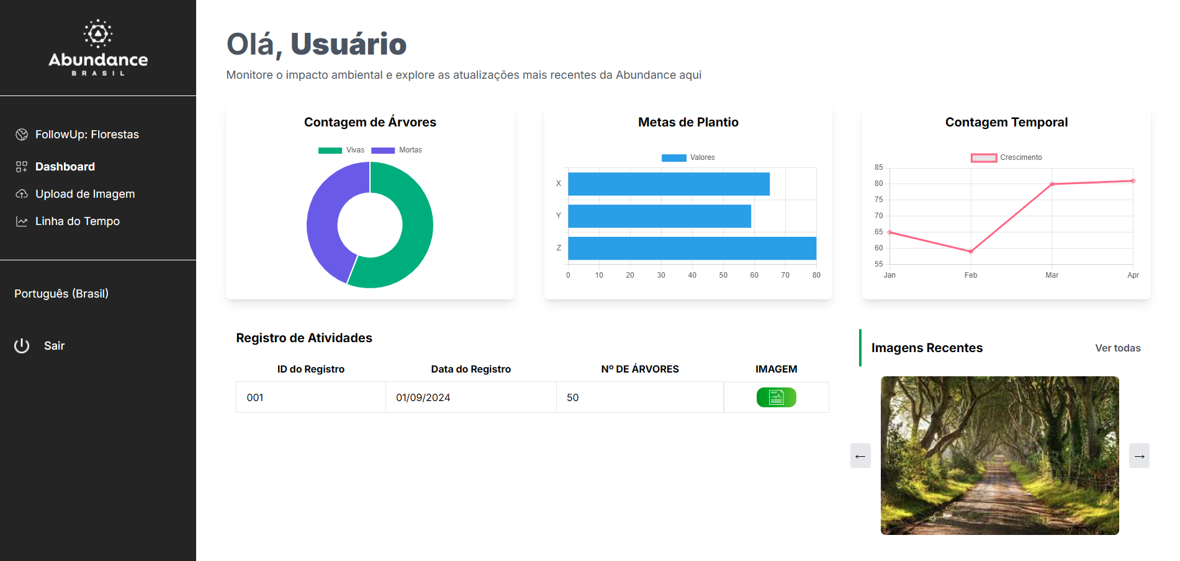The height and width of the screenshot is (561, 1180).
Task: Go to previous recent image arrow
Action: pyautogui.click(x=860, y=456)
